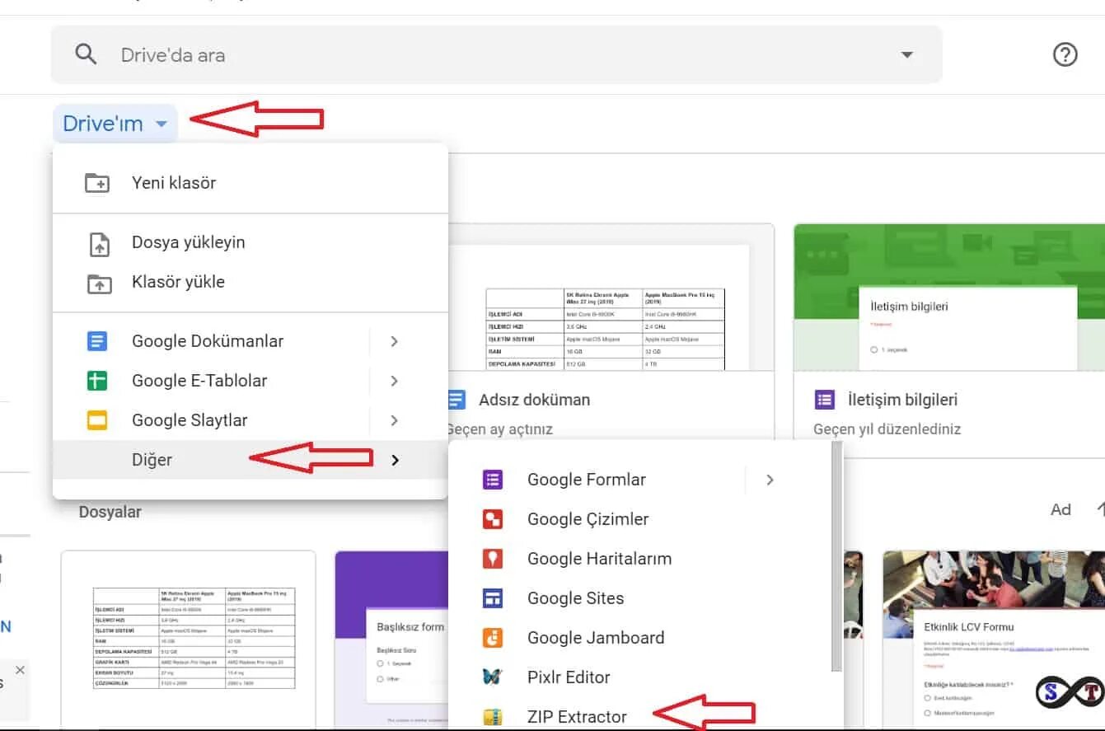Viewport: 1105px width, 731px height.
Task: Click the doc icon beside Adsız doküman
Action: point(457,401)
